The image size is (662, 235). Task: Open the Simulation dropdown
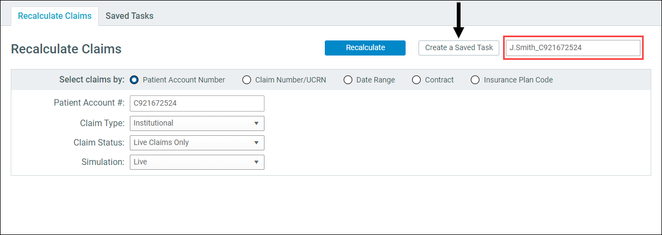pyautogui.click(x=197, y=162)
